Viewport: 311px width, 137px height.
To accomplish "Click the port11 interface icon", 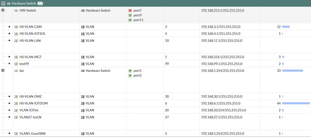I will (x=130, y=20).
